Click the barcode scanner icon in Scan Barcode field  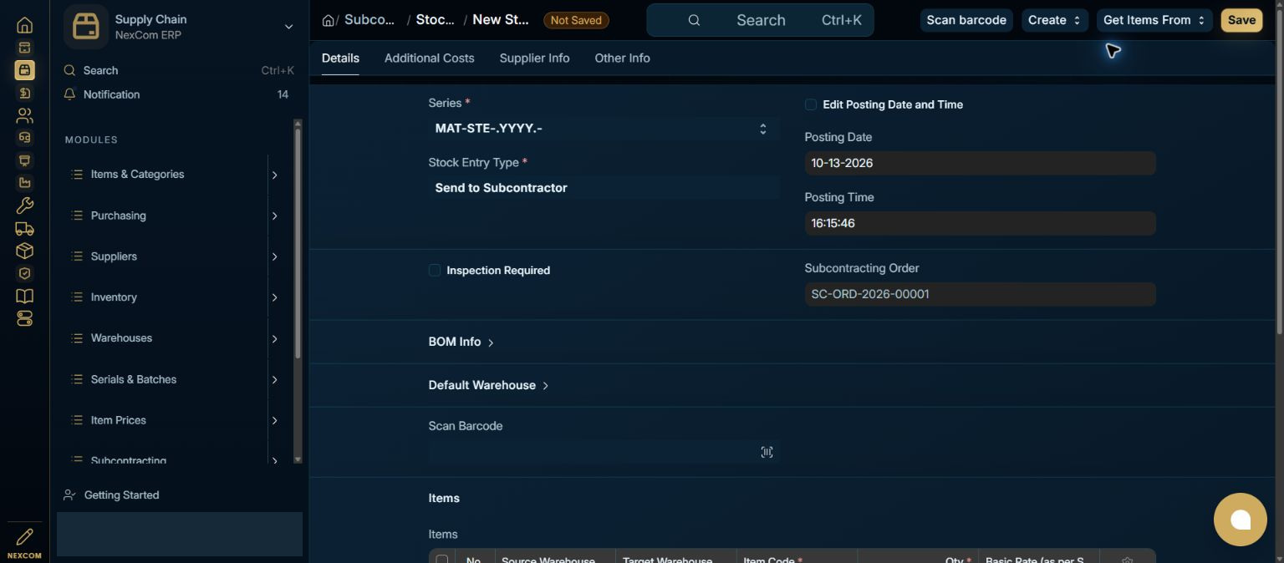pos(767,452)
